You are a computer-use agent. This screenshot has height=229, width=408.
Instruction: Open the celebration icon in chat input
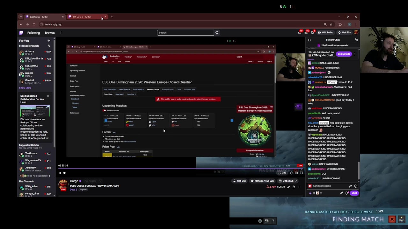[x=351, y=186]
